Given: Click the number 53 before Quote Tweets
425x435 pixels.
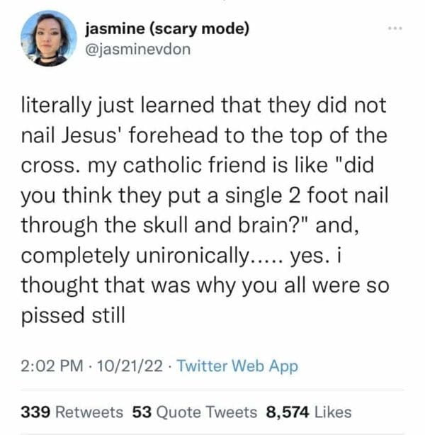Looking at the screenshot, I should [x=142, y=412].
